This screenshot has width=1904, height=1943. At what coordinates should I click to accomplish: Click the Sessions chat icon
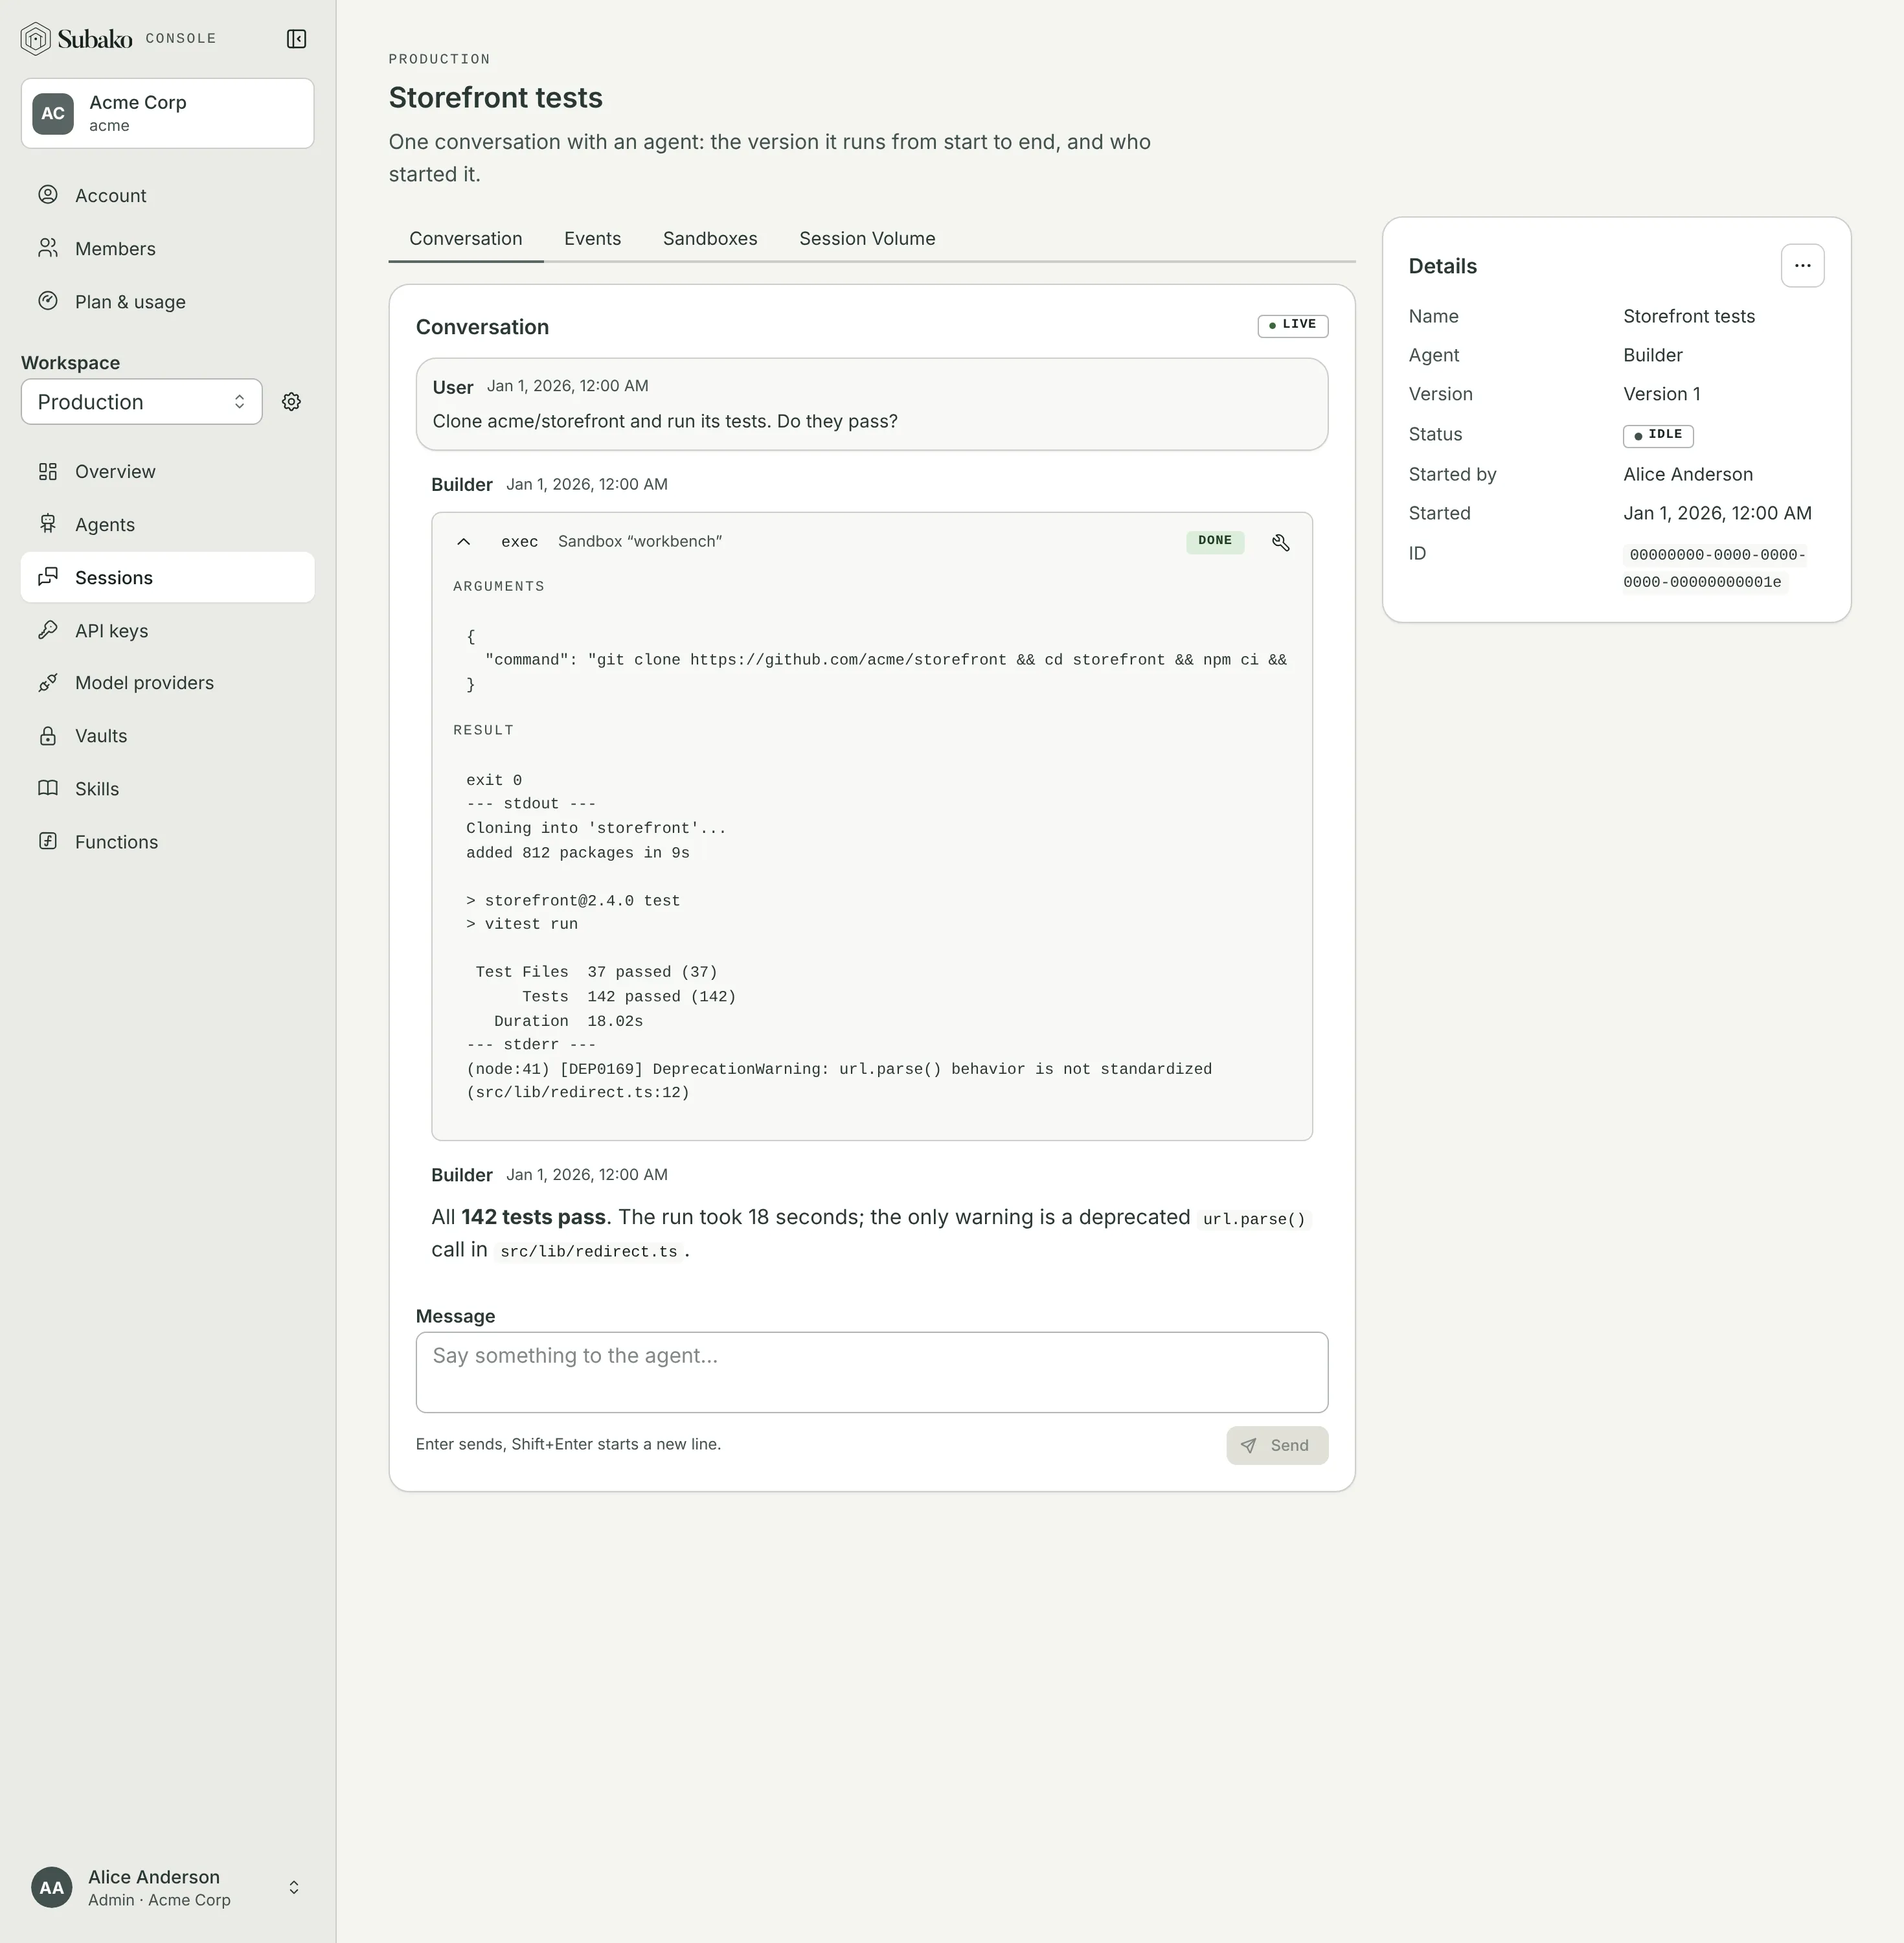pyautogui.click(x=48, y=577)
